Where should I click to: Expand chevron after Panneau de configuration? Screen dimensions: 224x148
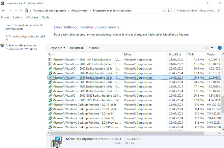(x=69, y=11)
